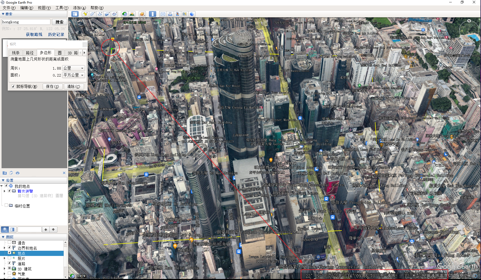
Task: Click the copy-to-clipboard icon under search results
Action: (11, 173)
